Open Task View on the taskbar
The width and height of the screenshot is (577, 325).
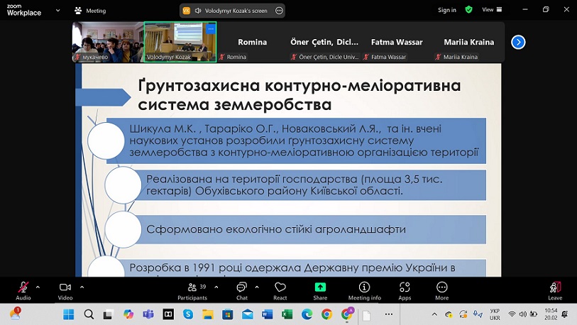[x=108, y=314]
